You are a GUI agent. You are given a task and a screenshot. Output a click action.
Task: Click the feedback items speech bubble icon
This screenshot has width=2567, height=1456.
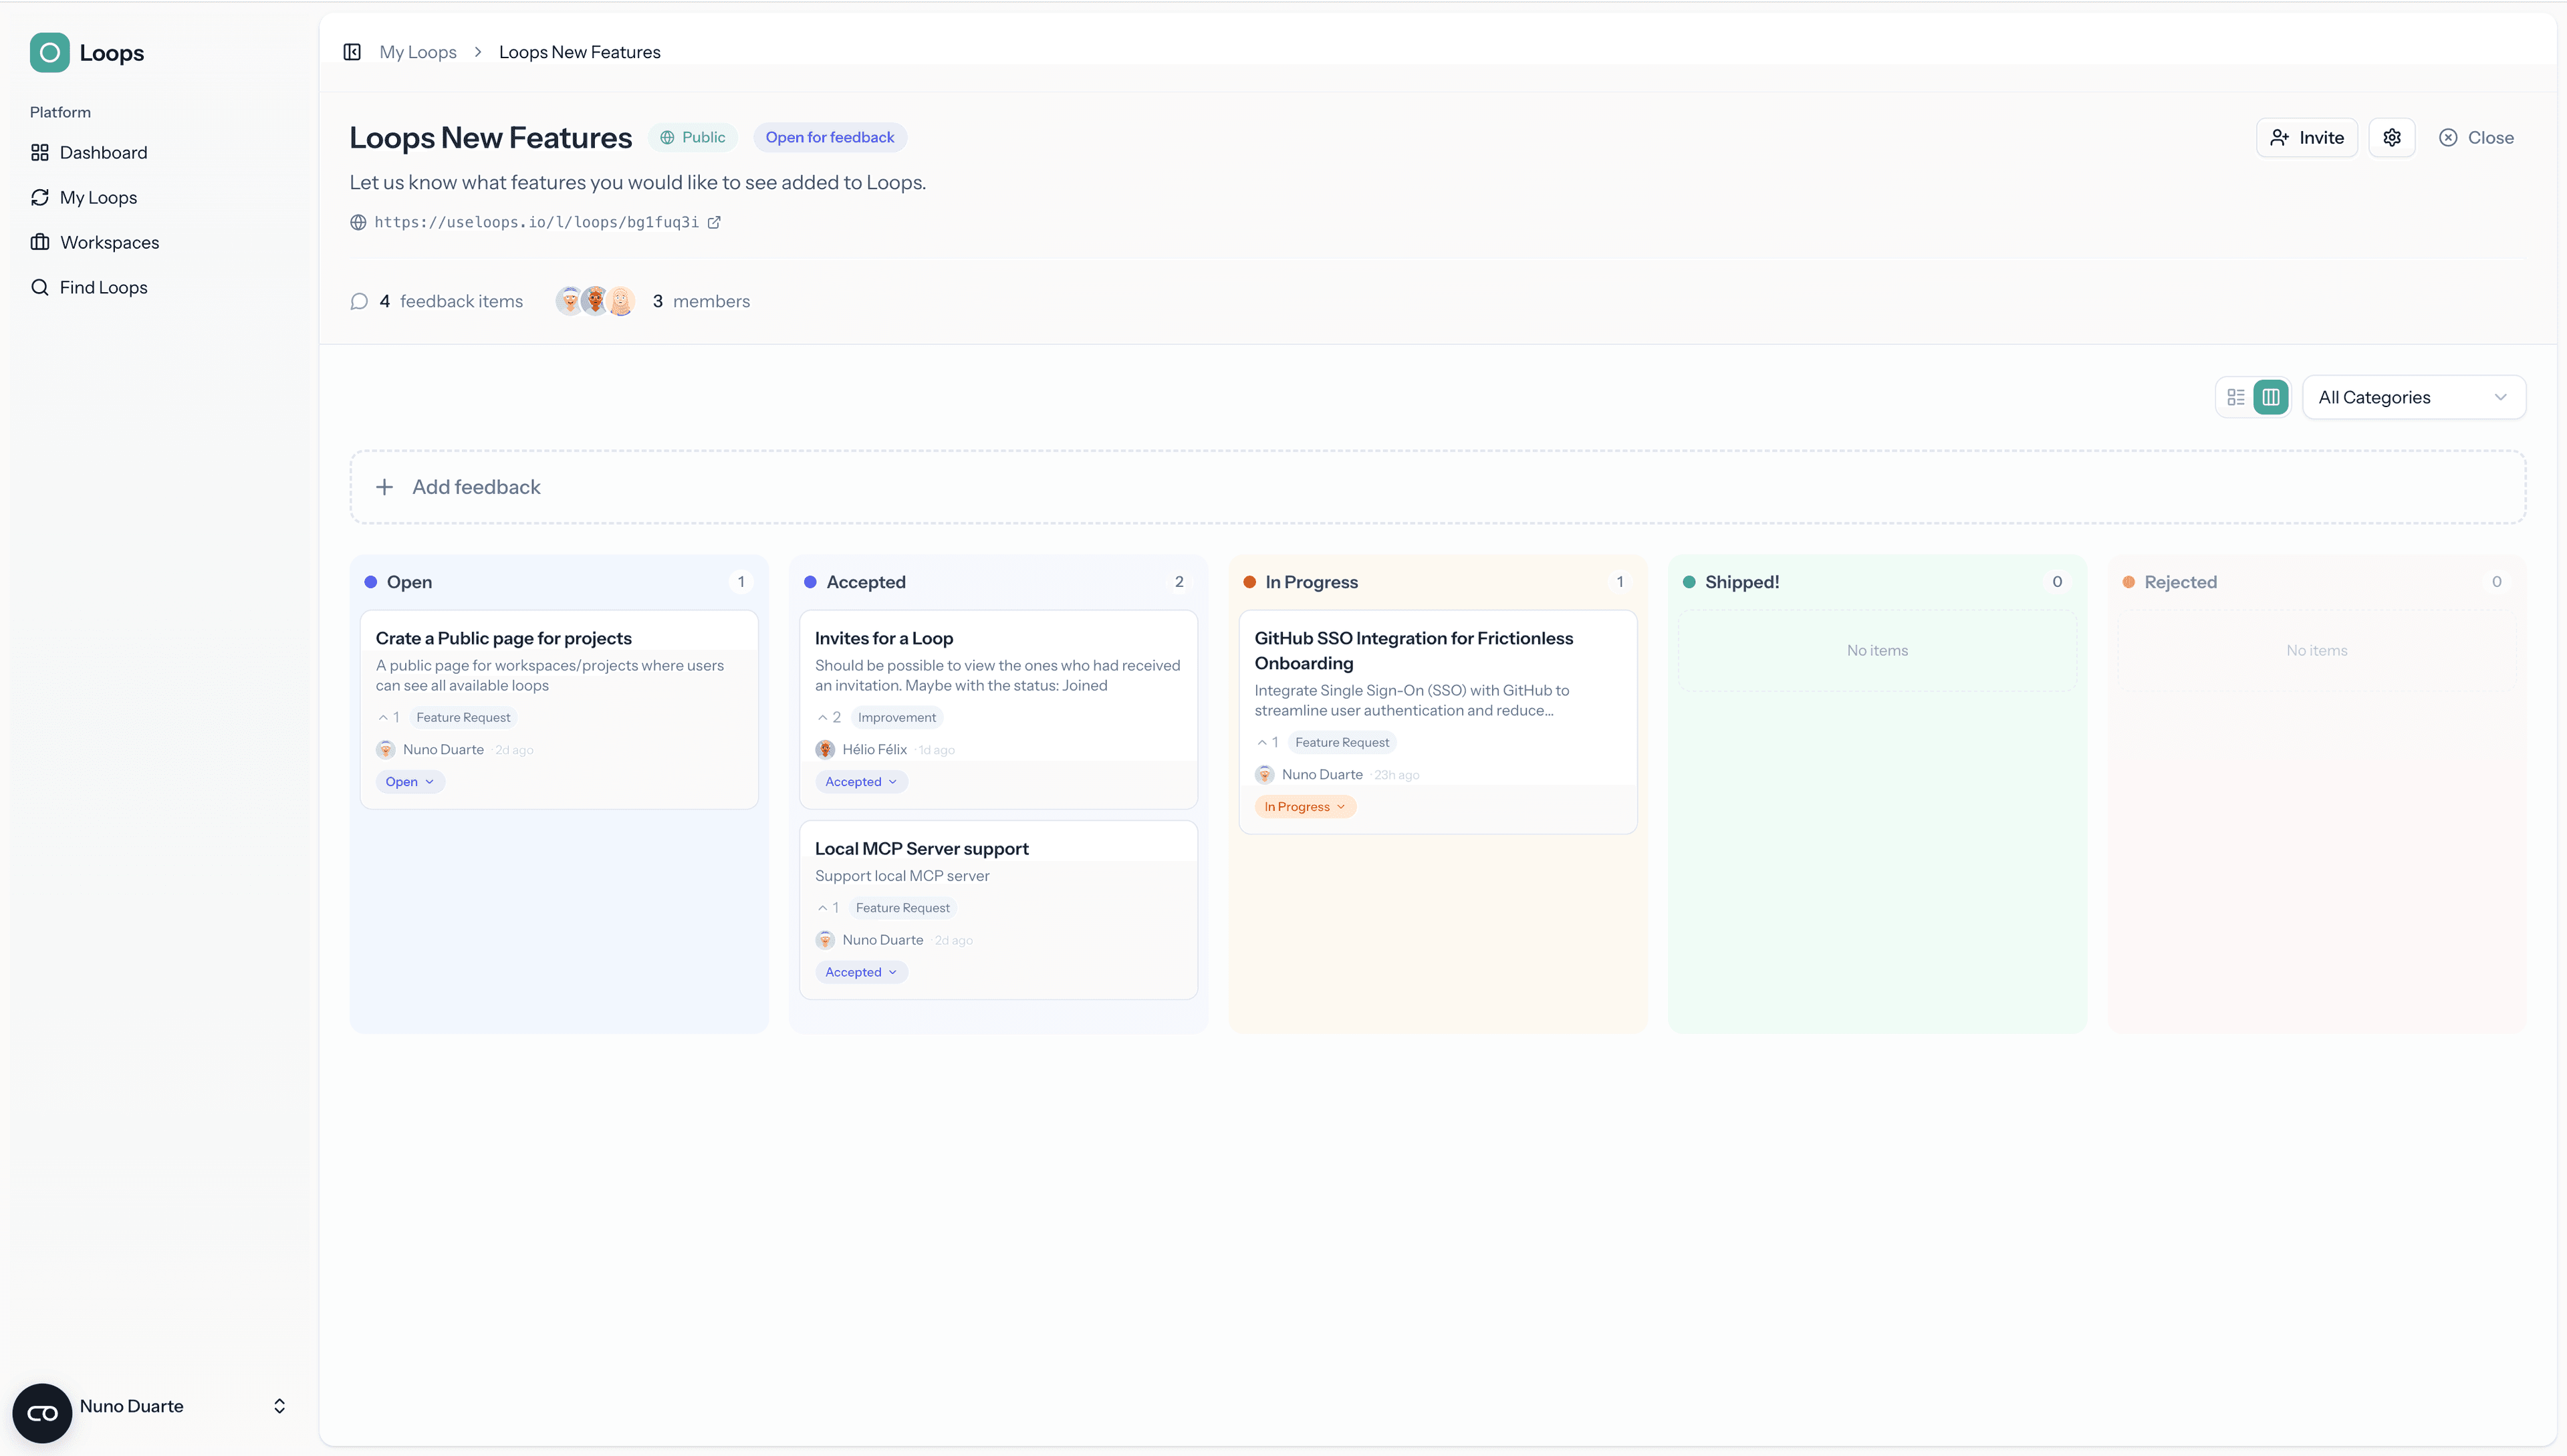pyautogui.click(x=359, y=301)
